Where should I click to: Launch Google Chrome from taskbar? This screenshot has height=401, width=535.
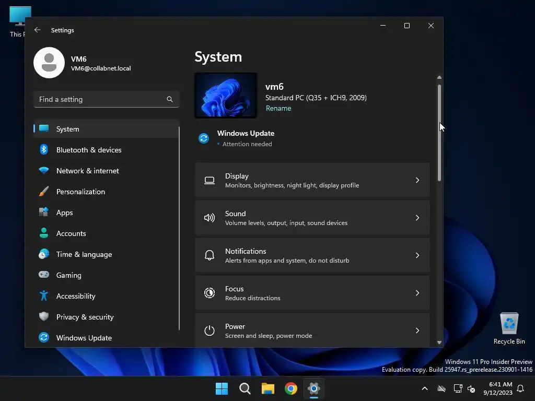(x=291, y=388)
